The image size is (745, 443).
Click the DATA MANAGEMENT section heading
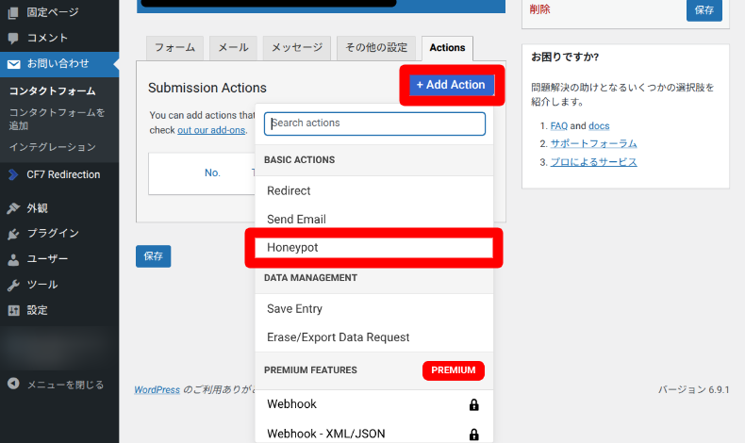click(311, 278)
